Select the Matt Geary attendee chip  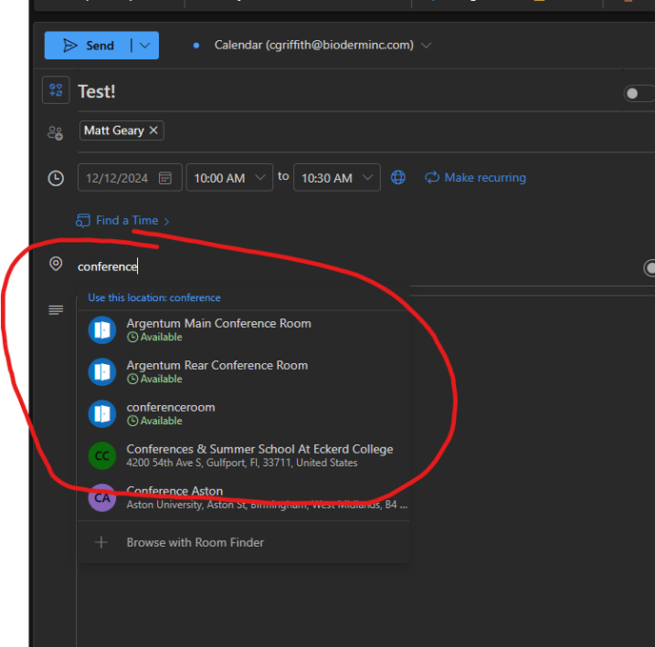point(114,131)
